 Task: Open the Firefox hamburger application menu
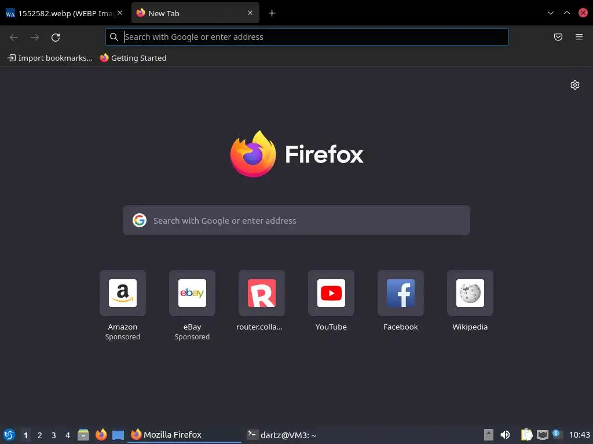tap(579, 37)
